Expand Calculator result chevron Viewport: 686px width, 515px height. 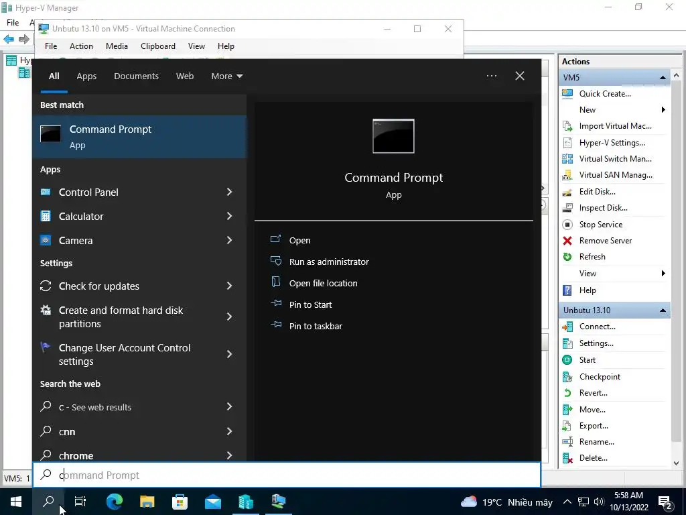coord(229,216)
